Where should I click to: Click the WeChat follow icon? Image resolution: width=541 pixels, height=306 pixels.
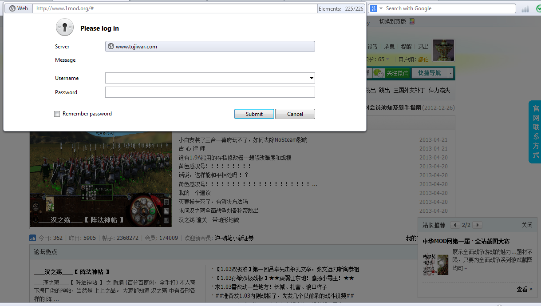click(378, 73)
